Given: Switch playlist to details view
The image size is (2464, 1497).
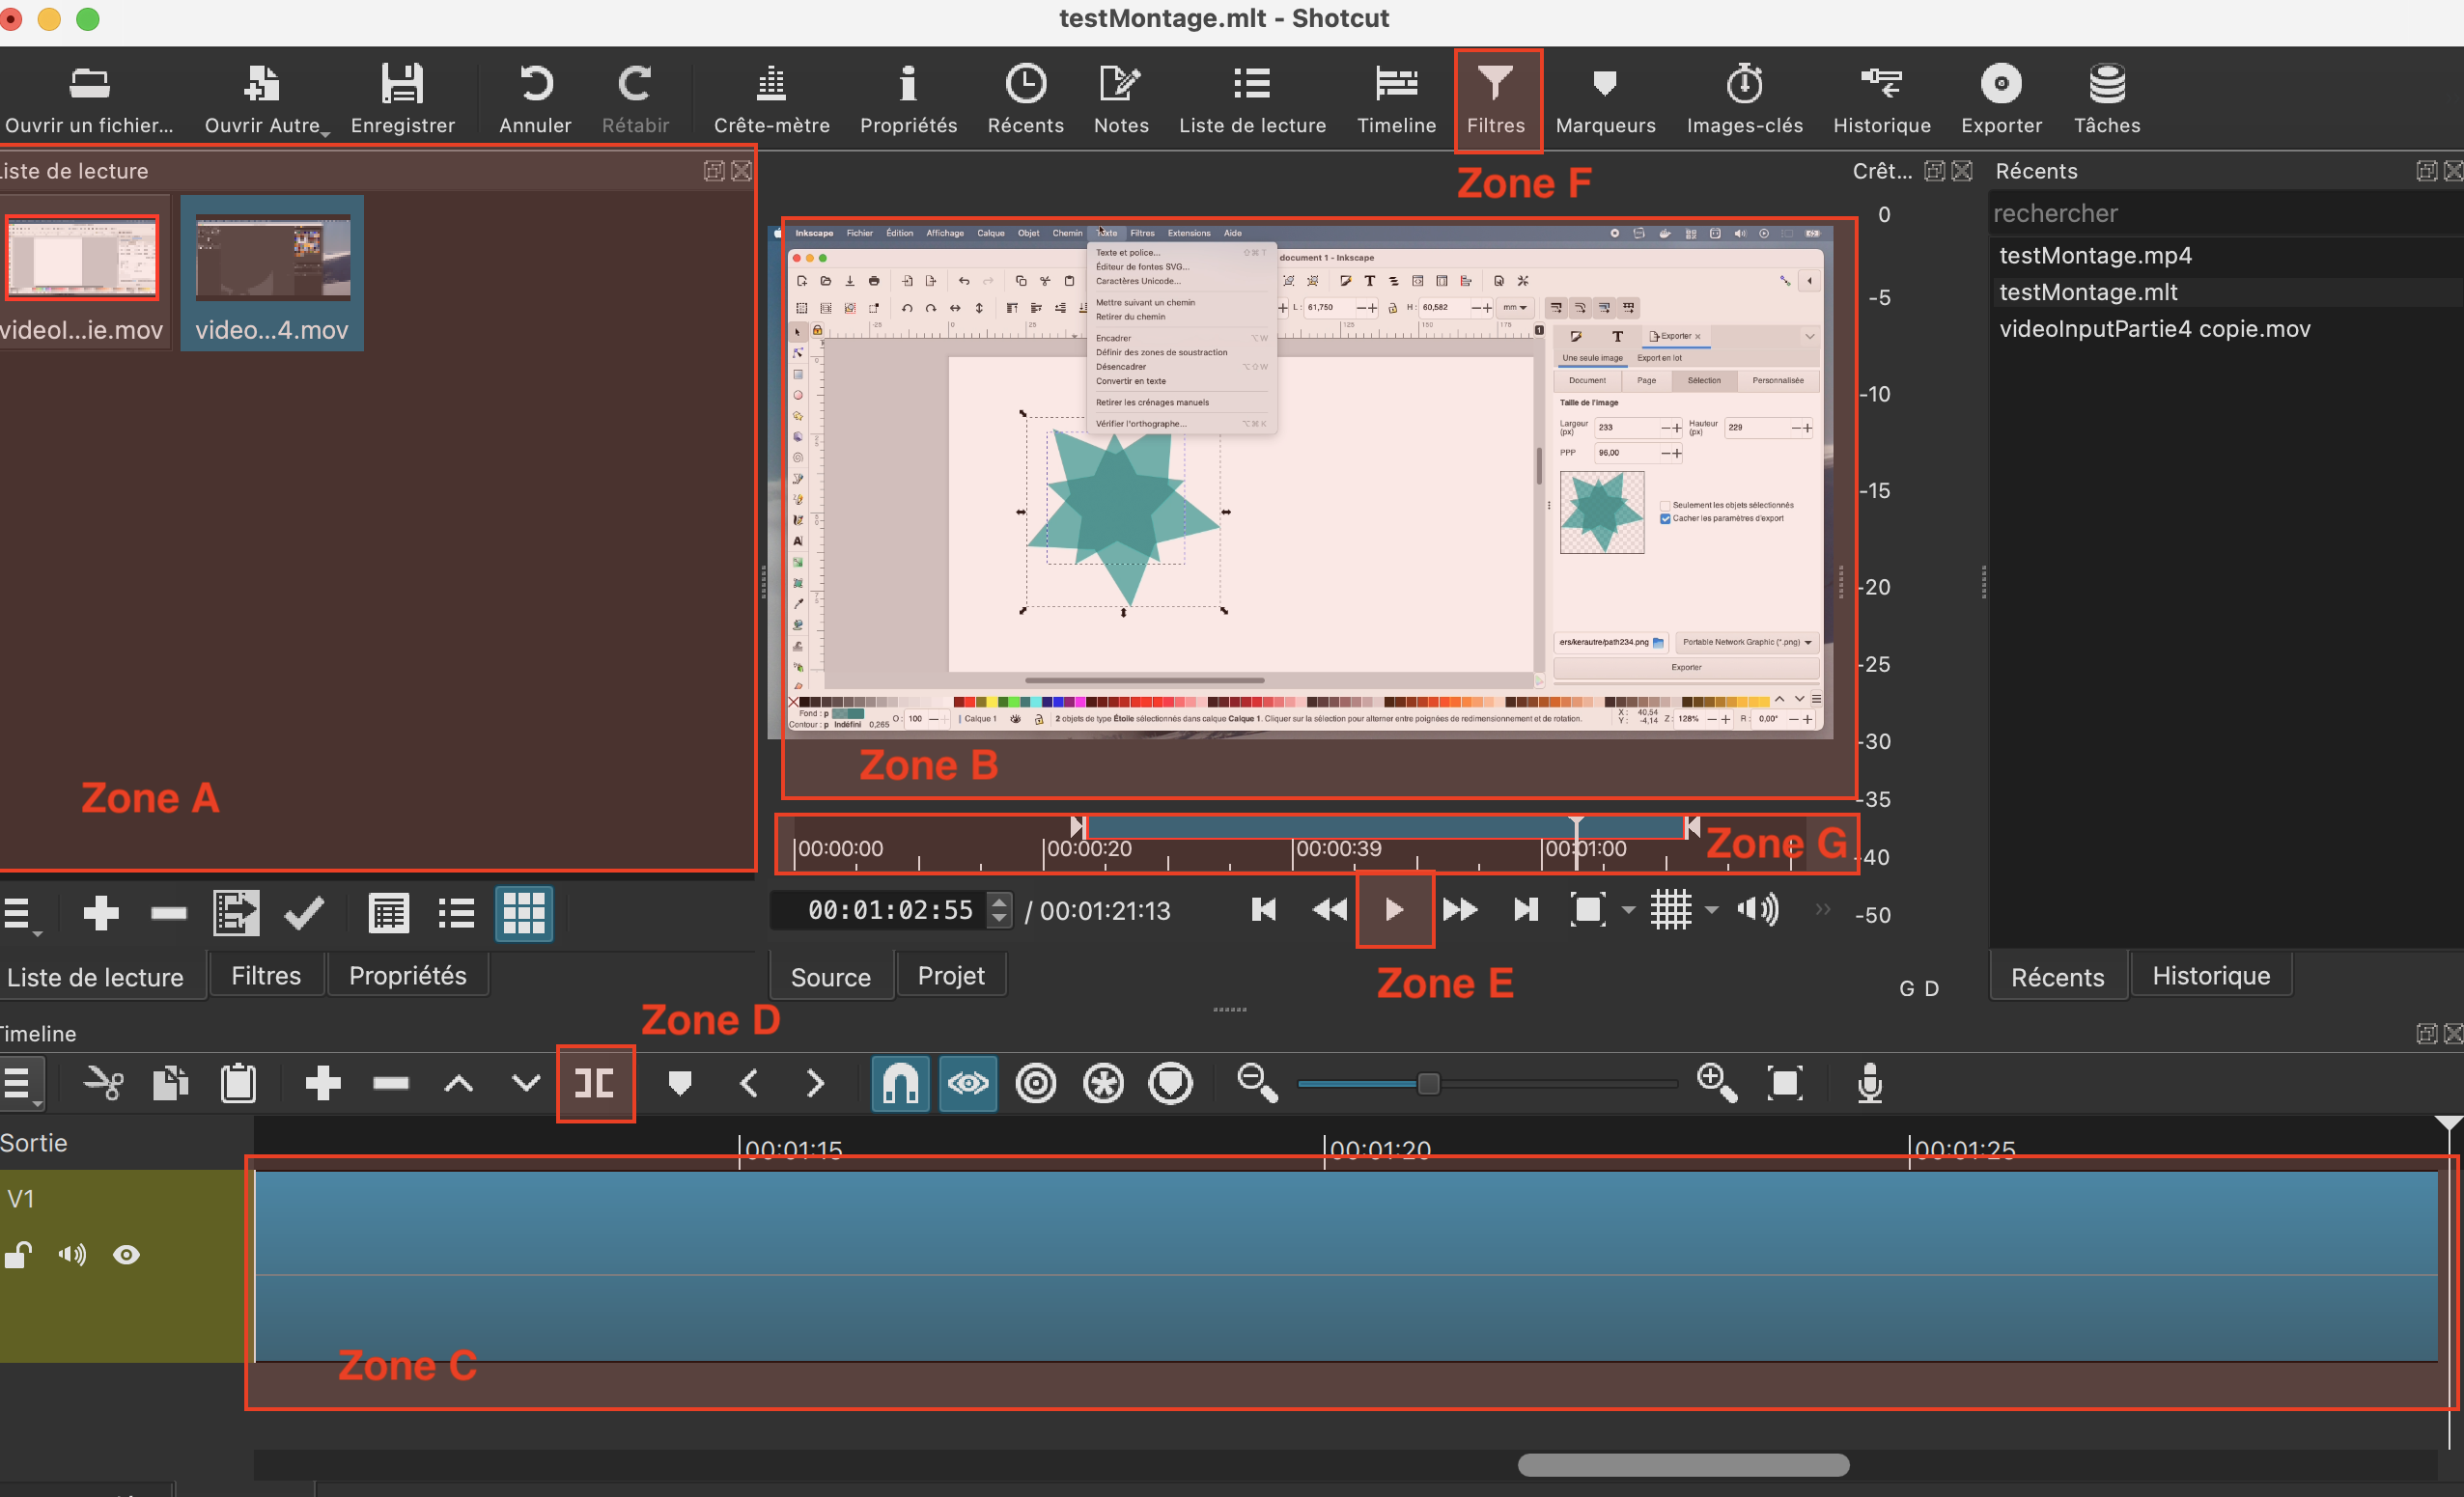Looking at the screenshot, I should (388, 912).
